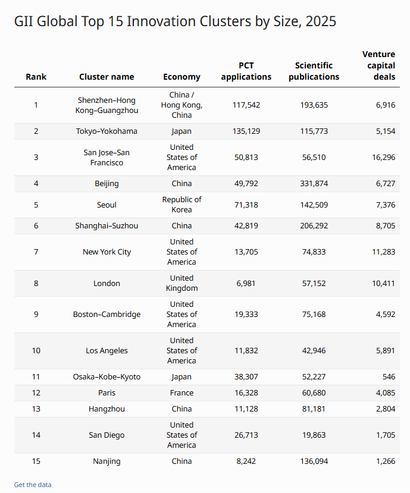Click the chart title heading

tap(176, 21)
